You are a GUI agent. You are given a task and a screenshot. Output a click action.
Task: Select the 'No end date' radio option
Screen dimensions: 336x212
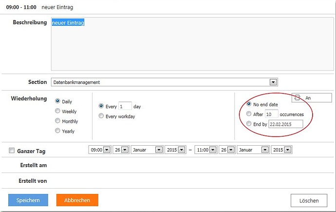pos(249,104)
